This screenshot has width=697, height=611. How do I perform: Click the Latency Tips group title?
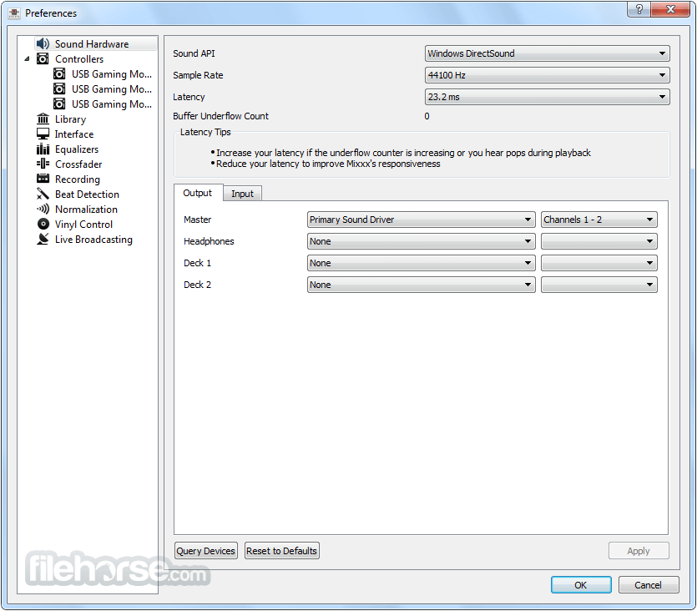point(205,132)
